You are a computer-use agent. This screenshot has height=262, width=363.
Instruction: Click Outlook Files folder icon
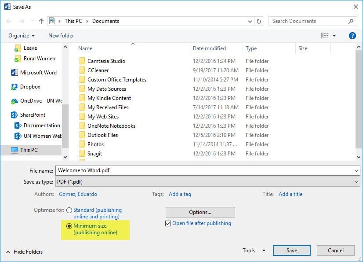click(82, 135)
